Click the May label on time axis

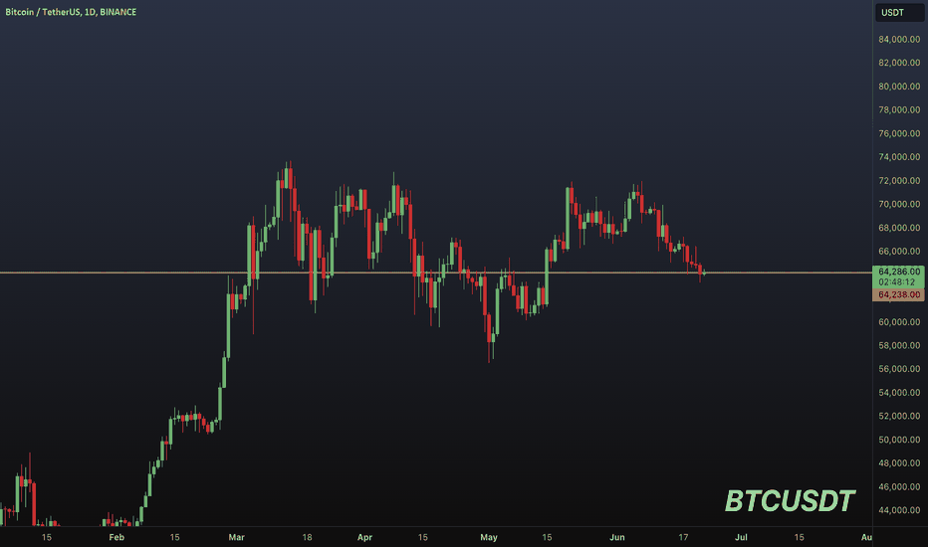pos(488,537)
